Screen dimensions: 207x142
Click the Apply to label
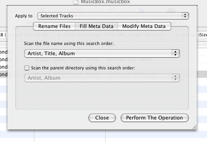click(24, 16)
